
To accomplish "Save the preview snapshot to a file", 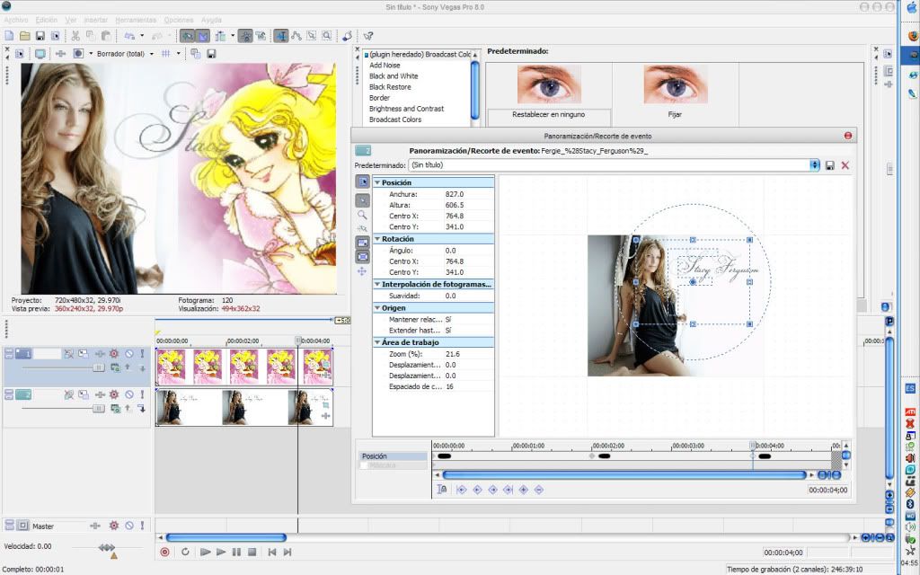I will point(211,53).
